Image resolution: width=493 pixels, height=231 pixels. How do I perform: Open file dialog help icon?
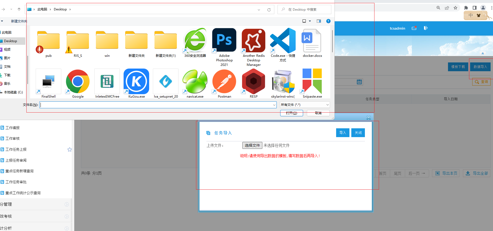(x=328, y=21)
